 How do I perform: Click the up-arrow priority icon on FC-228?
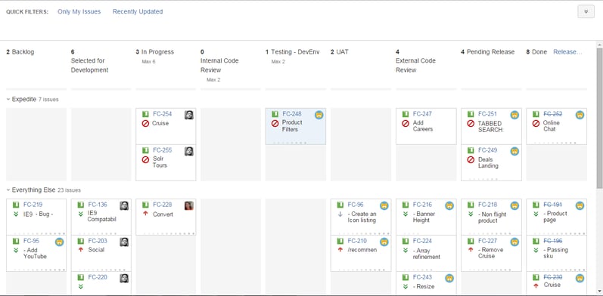145,214
